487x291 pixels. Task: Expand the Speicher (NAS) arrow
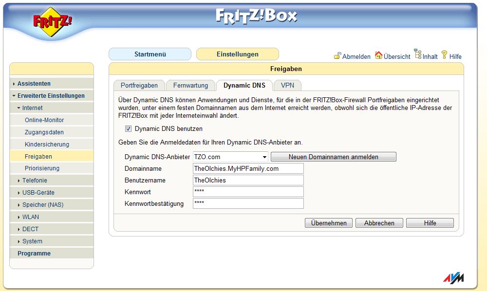click(x=19, y=205)
